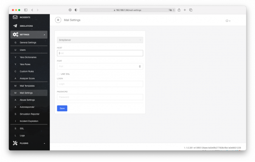Screen dimensions: 255x162
Task: Open the Incidents envelope icon
Action: 15,17
